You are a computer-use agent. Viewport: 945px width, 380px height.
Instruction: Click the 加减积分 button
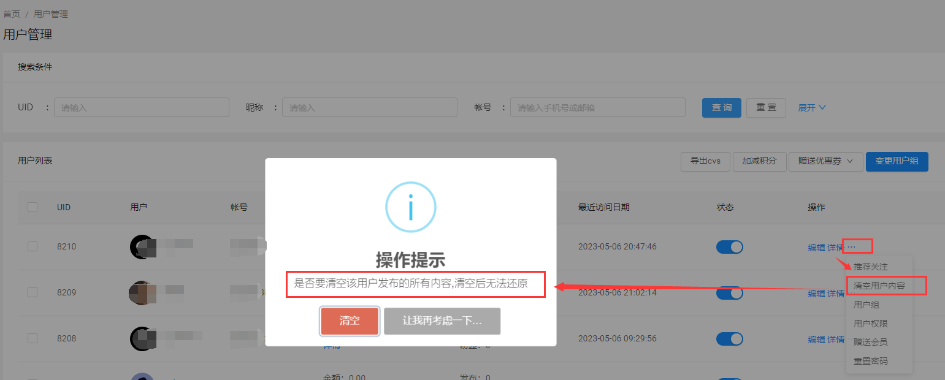pos(759,161)
